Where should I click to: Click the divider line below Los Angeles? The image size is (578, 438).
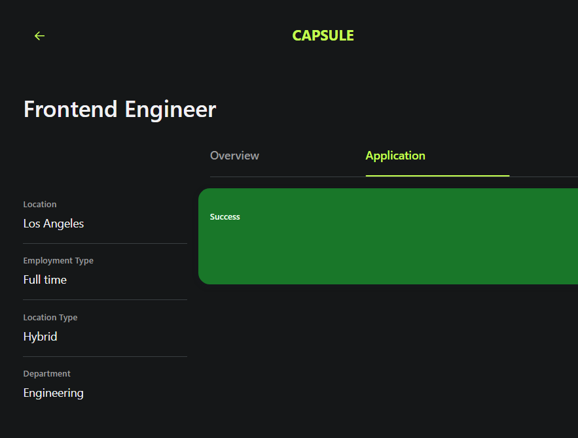(105, 243)
